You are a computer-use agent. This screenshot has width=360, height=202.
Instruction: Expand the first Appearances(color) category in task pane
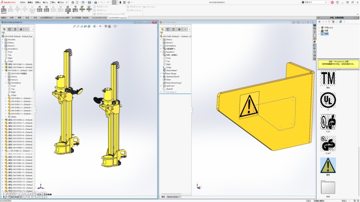coord(319,27)
